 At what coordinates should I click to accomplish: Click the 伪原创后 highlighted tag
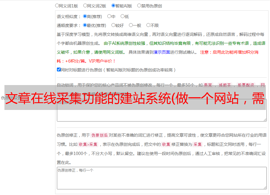(100, 135)
